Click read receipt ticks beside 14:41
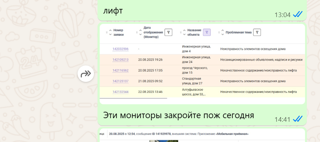Image resolution: width=320 pixels, height=142 pixels. pos(298,119)
